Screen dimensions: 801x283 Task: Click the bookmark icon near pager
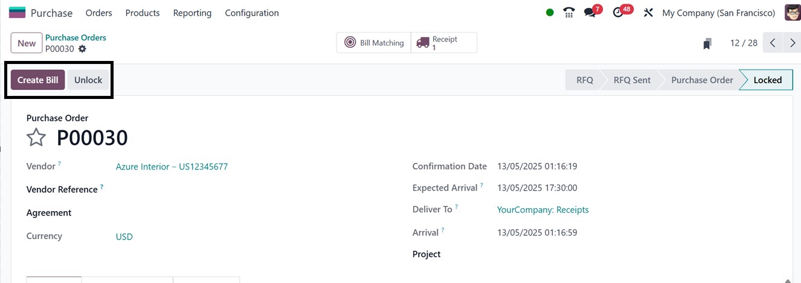click(x=707, y=43)
